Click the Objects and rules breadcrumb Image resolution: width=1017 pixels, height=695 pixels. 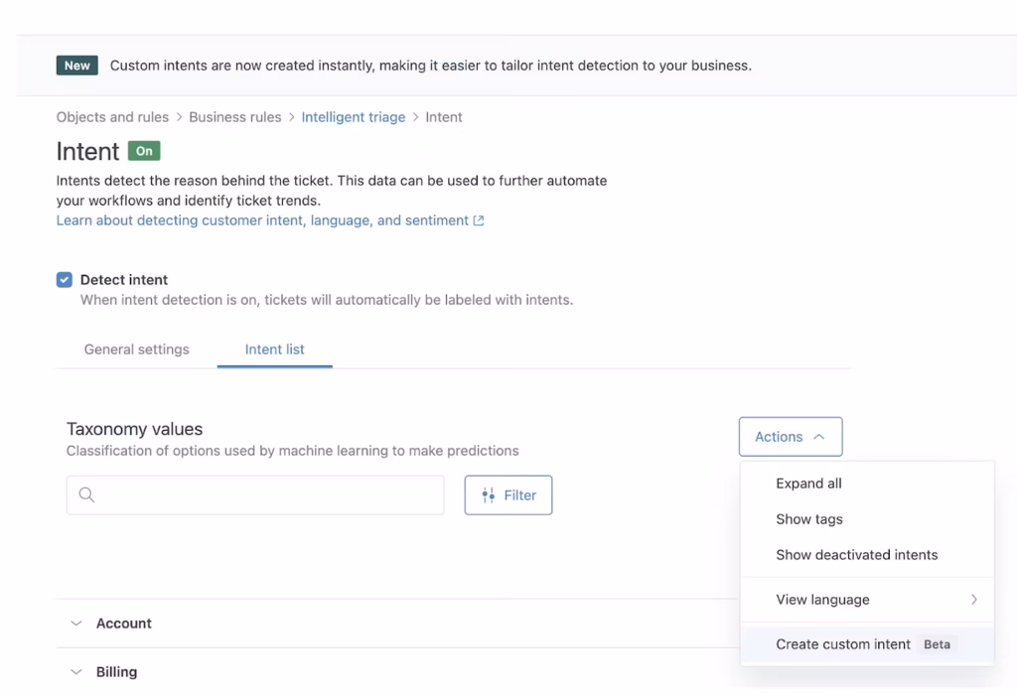[x=112, y=117]
